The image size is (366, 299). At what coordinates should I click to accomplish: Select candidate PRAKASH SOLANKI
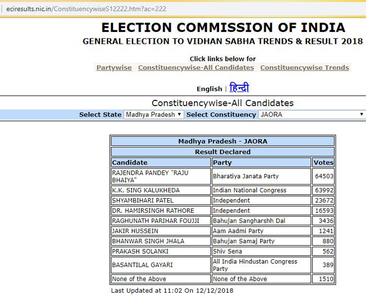pyautogui.click(x=161, y=251)
